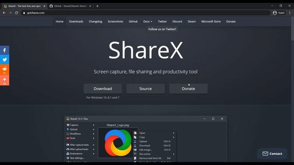
Task: Click the ShareX heading title text
Action: coord(146,50)
